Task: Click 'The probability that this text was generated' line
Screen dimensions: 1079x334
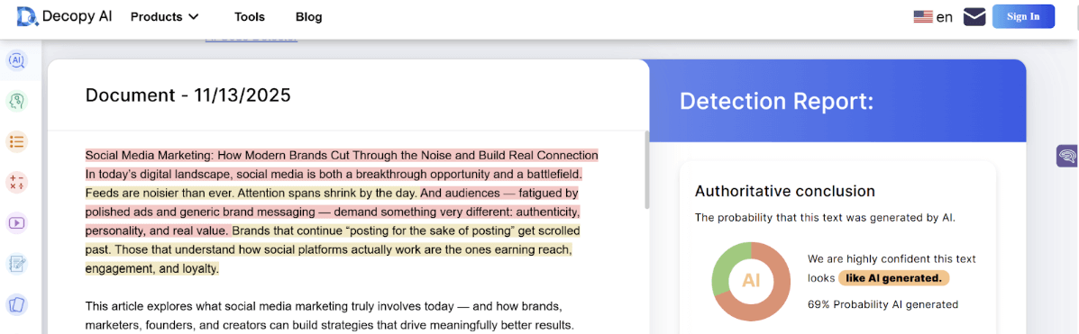Action: click(x=825, y=218)
